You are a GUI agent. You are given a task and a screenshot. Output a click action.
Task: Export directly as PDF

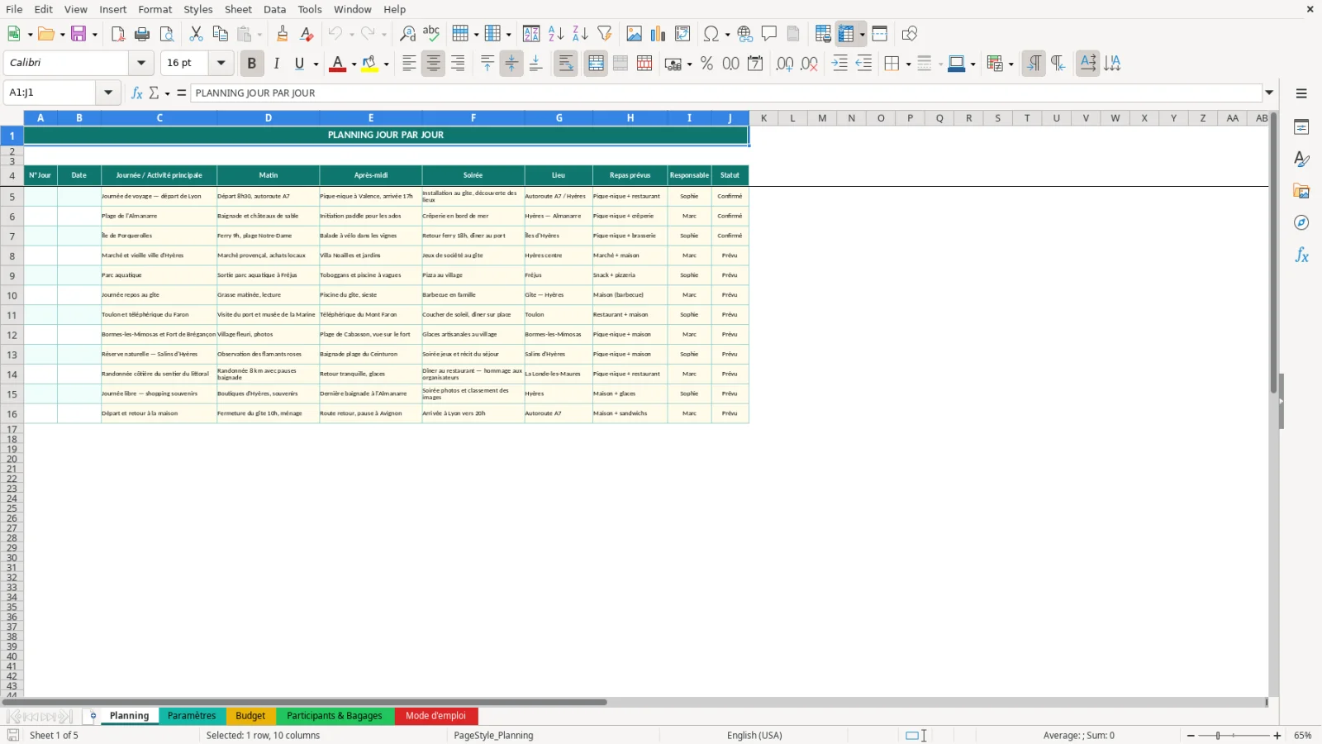tap(117, 34)
